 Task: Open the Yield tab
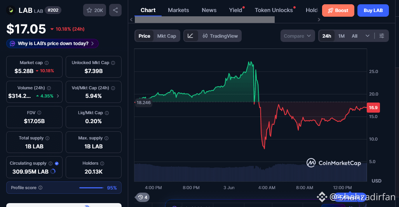[236, 10]
